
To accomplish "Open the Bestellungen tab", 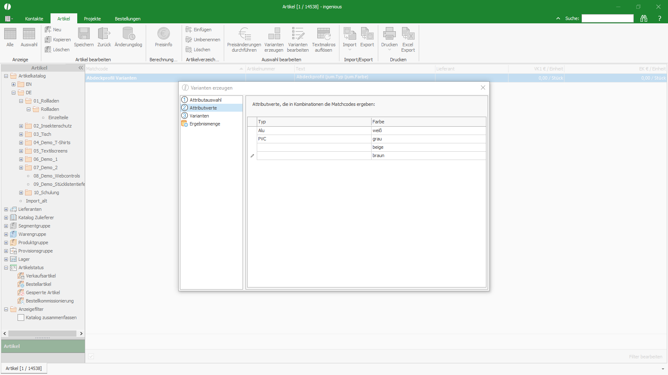I will pos(128,19).
